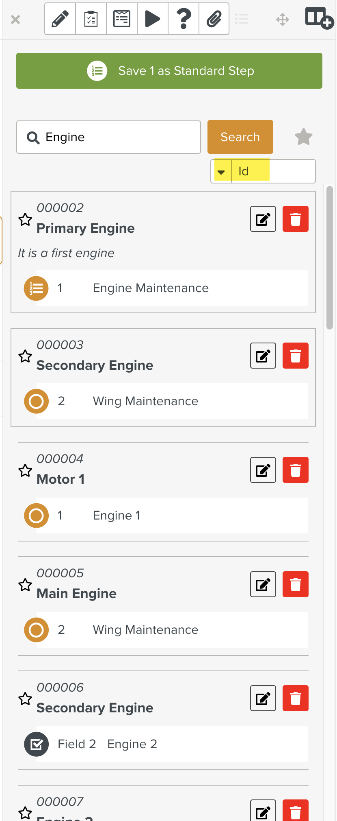
Task: Click the form layout toolbar icon
Action: click(122, 19)
